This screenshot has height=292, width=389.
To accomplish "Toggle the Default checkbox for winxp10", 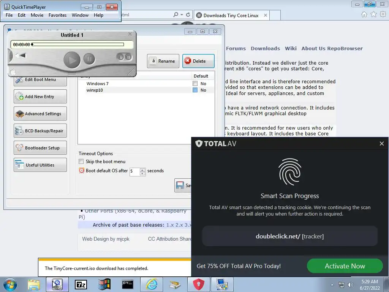I will [195, 90].
